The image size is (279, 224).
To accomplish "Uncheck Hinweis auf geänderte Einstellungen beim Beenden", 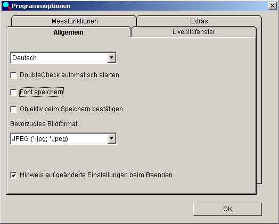I will pos(13,175).
